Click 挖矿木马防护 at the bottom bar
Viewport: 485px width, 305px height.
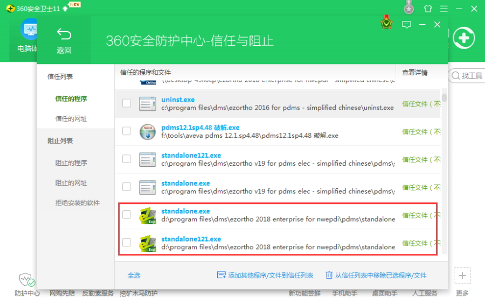[x=138, y=293]
